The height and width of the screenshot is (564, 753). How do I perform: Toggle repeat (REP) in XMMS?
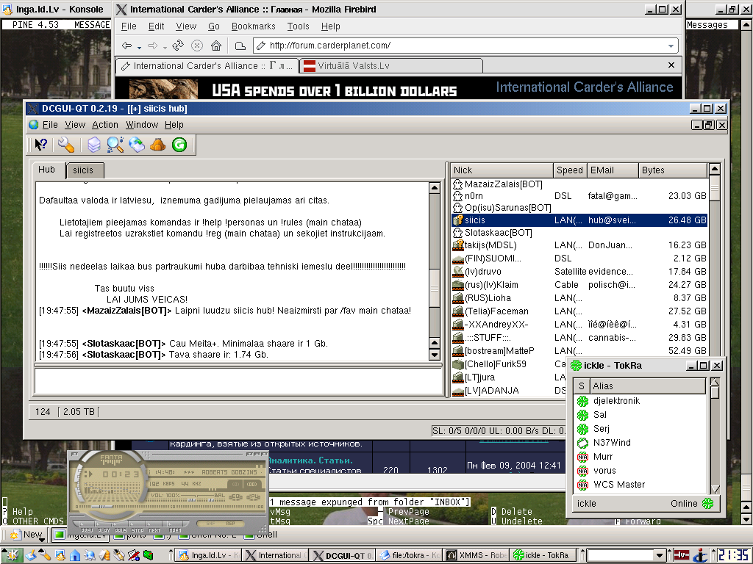coord(230,523)
